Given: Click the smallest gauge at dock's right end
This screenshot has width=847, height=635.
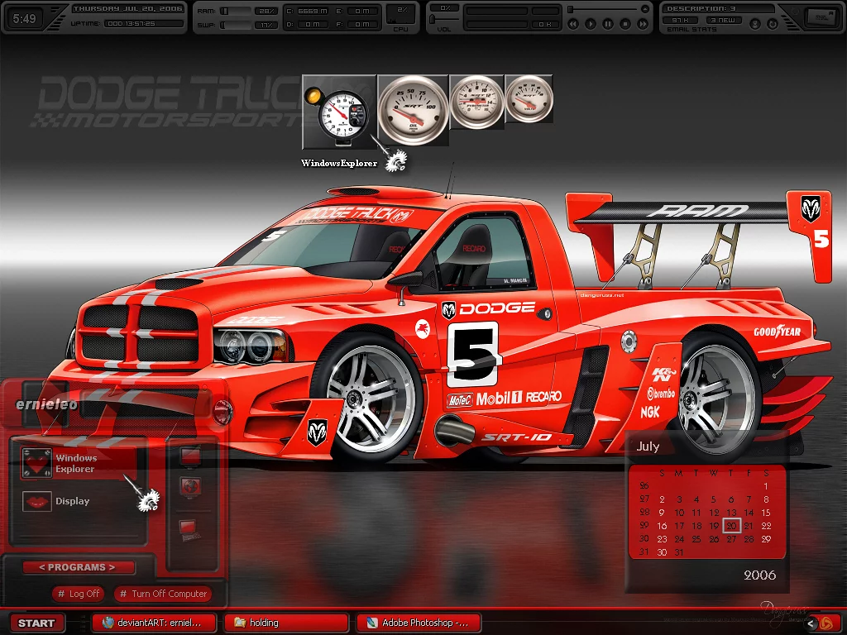Looking at the screenshot, I should pyautogui.click(x=529, y=99).
